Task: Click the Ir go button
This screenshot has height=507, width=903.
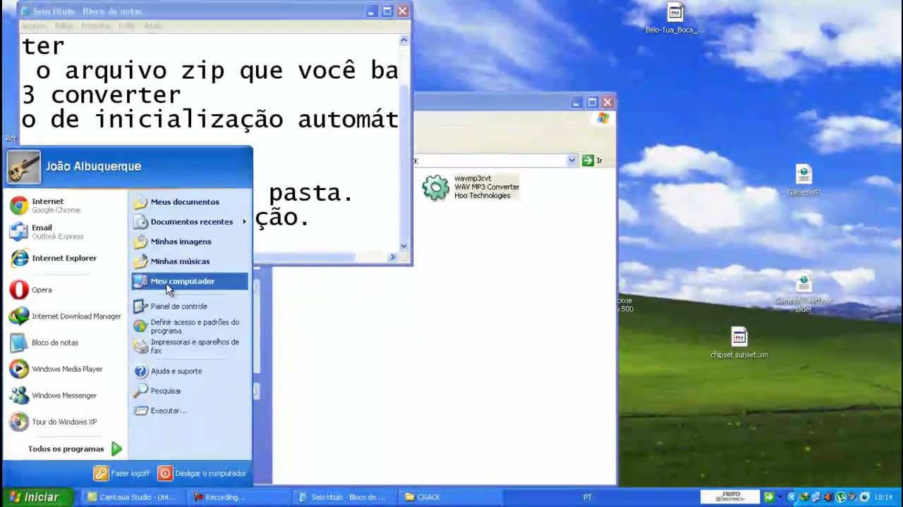Action: [x=592, y=161]
